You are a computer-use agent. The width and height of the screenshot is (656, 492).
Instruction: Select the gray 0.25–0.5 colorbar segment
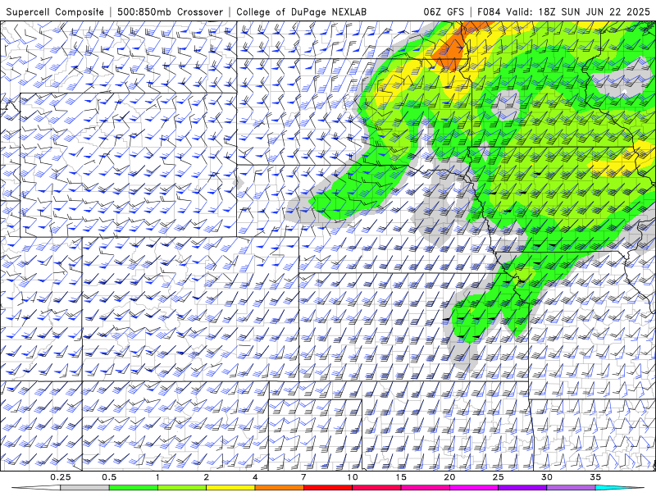pyautogui.click(x=85, y=488)
